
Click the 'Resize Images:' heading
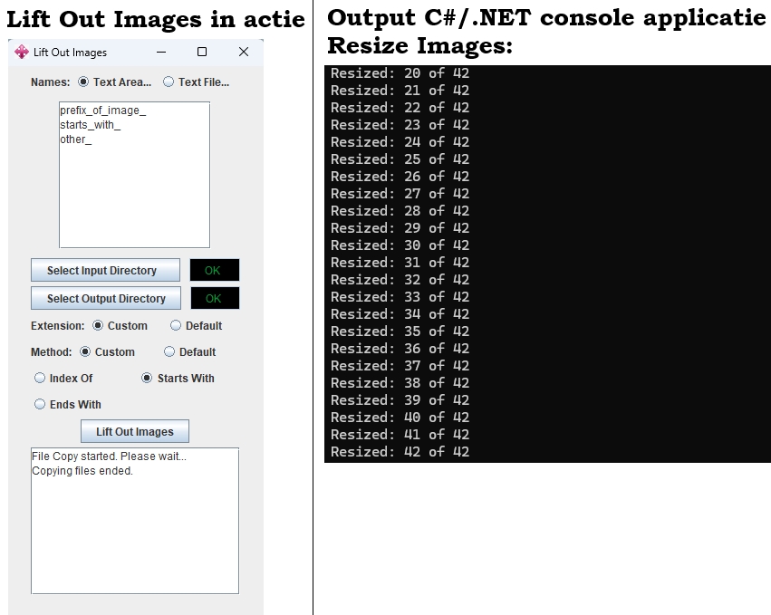click(419, 45)
